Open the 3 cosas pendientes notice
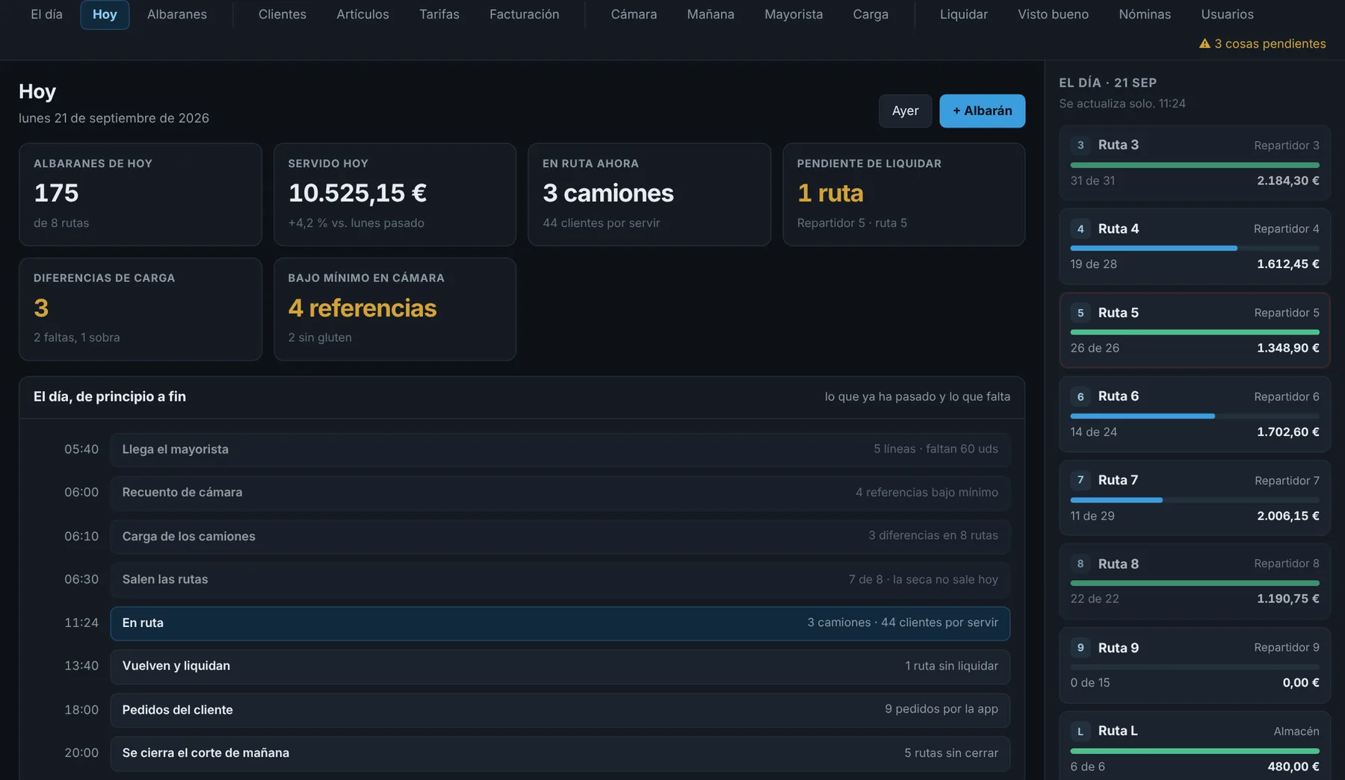 tap(1263, 44)
